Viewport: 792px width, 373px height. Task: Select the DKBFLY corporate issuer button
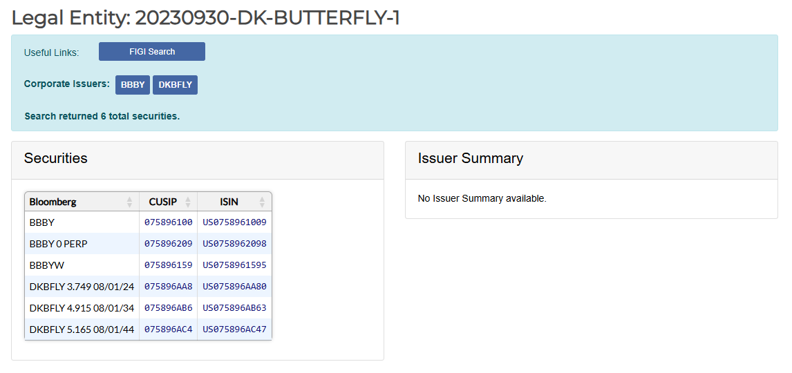176,85
